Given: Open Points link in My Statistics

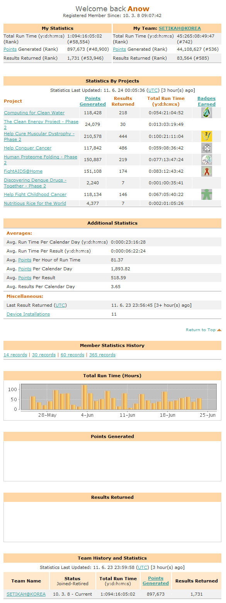Looking at the screenshot, I should coord(10,49).
